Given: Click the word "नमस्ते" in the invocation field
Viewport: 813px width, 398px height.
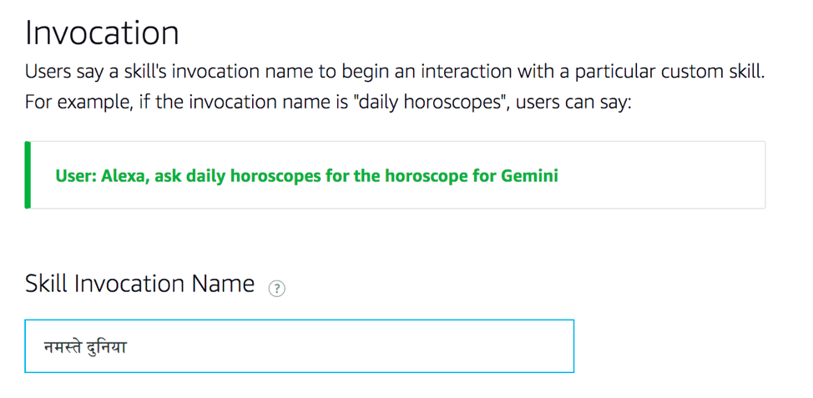Looking at the screenshot, I should [63, 346].
